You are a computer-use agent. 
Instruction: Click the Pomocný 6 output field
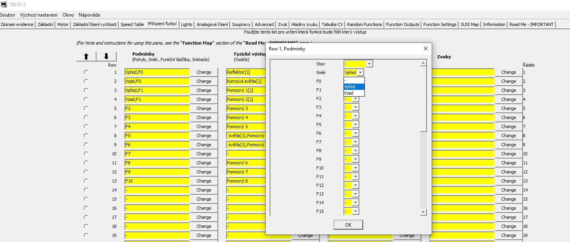[246, 163]
